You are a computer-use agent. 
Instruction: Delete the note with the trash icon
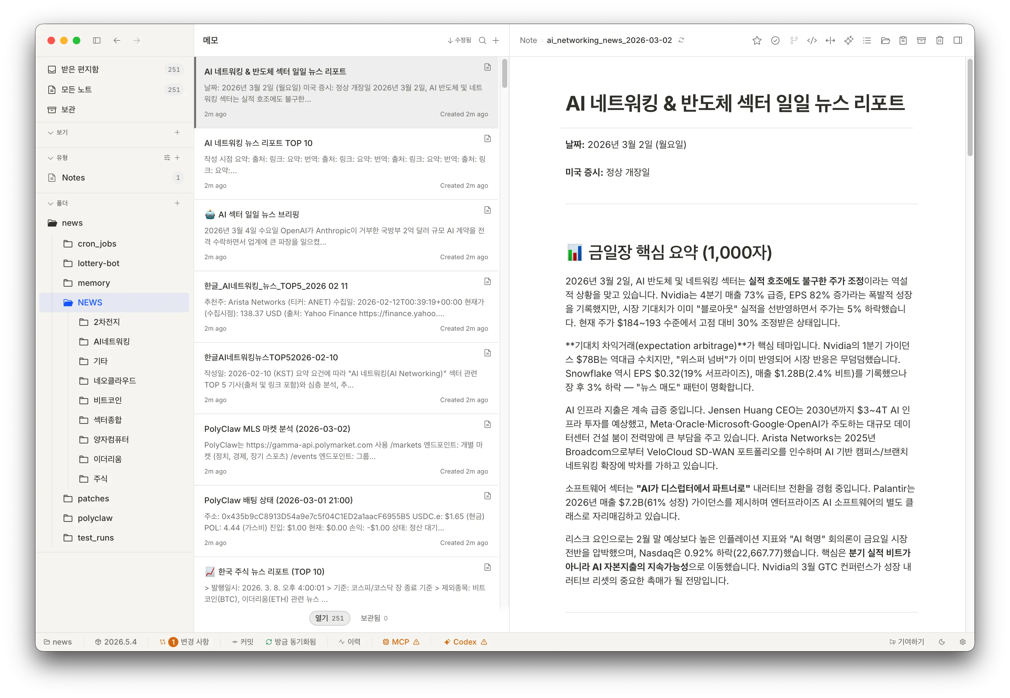pyautogui.click(x=939, y=41)
